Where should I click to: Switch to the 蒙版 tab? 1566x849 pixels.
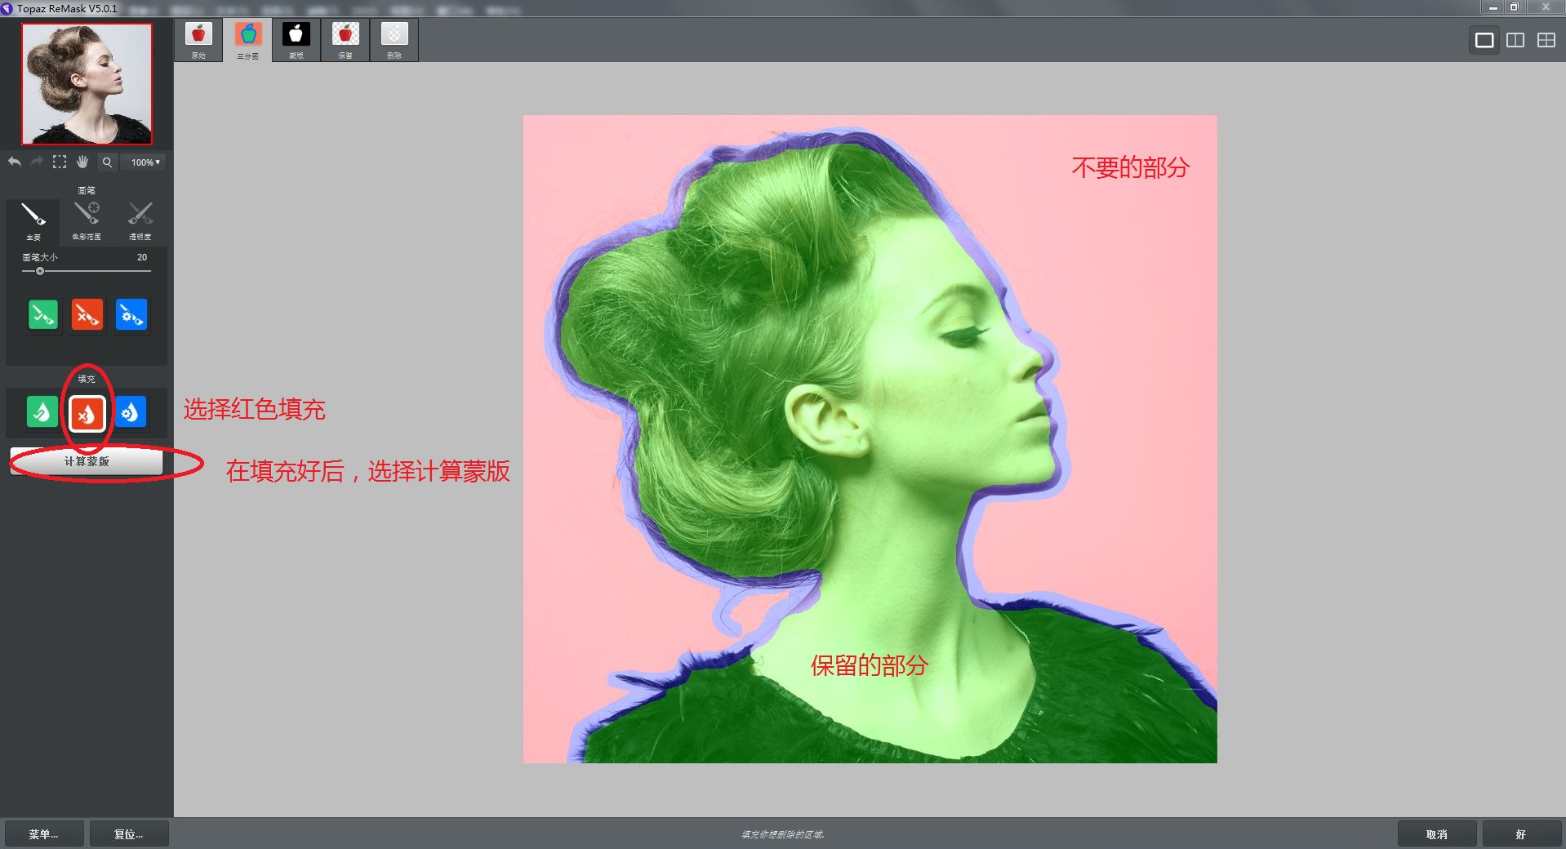[x=296, y=38]
